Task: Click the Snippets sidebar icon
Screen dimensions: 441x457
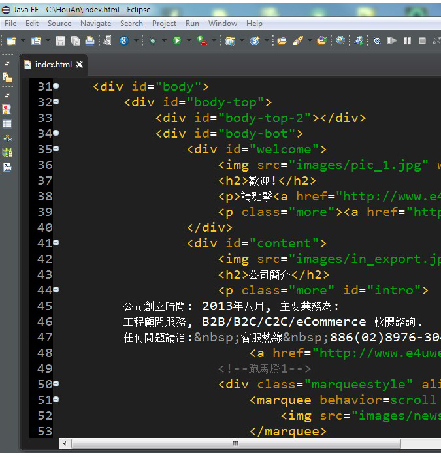Action: (x=7, y=167)
